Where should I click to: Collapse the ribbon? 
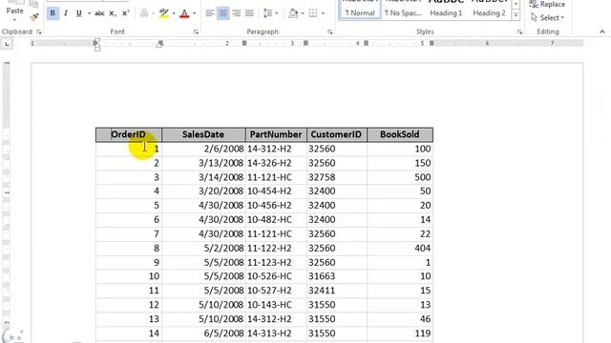point(602,31)
